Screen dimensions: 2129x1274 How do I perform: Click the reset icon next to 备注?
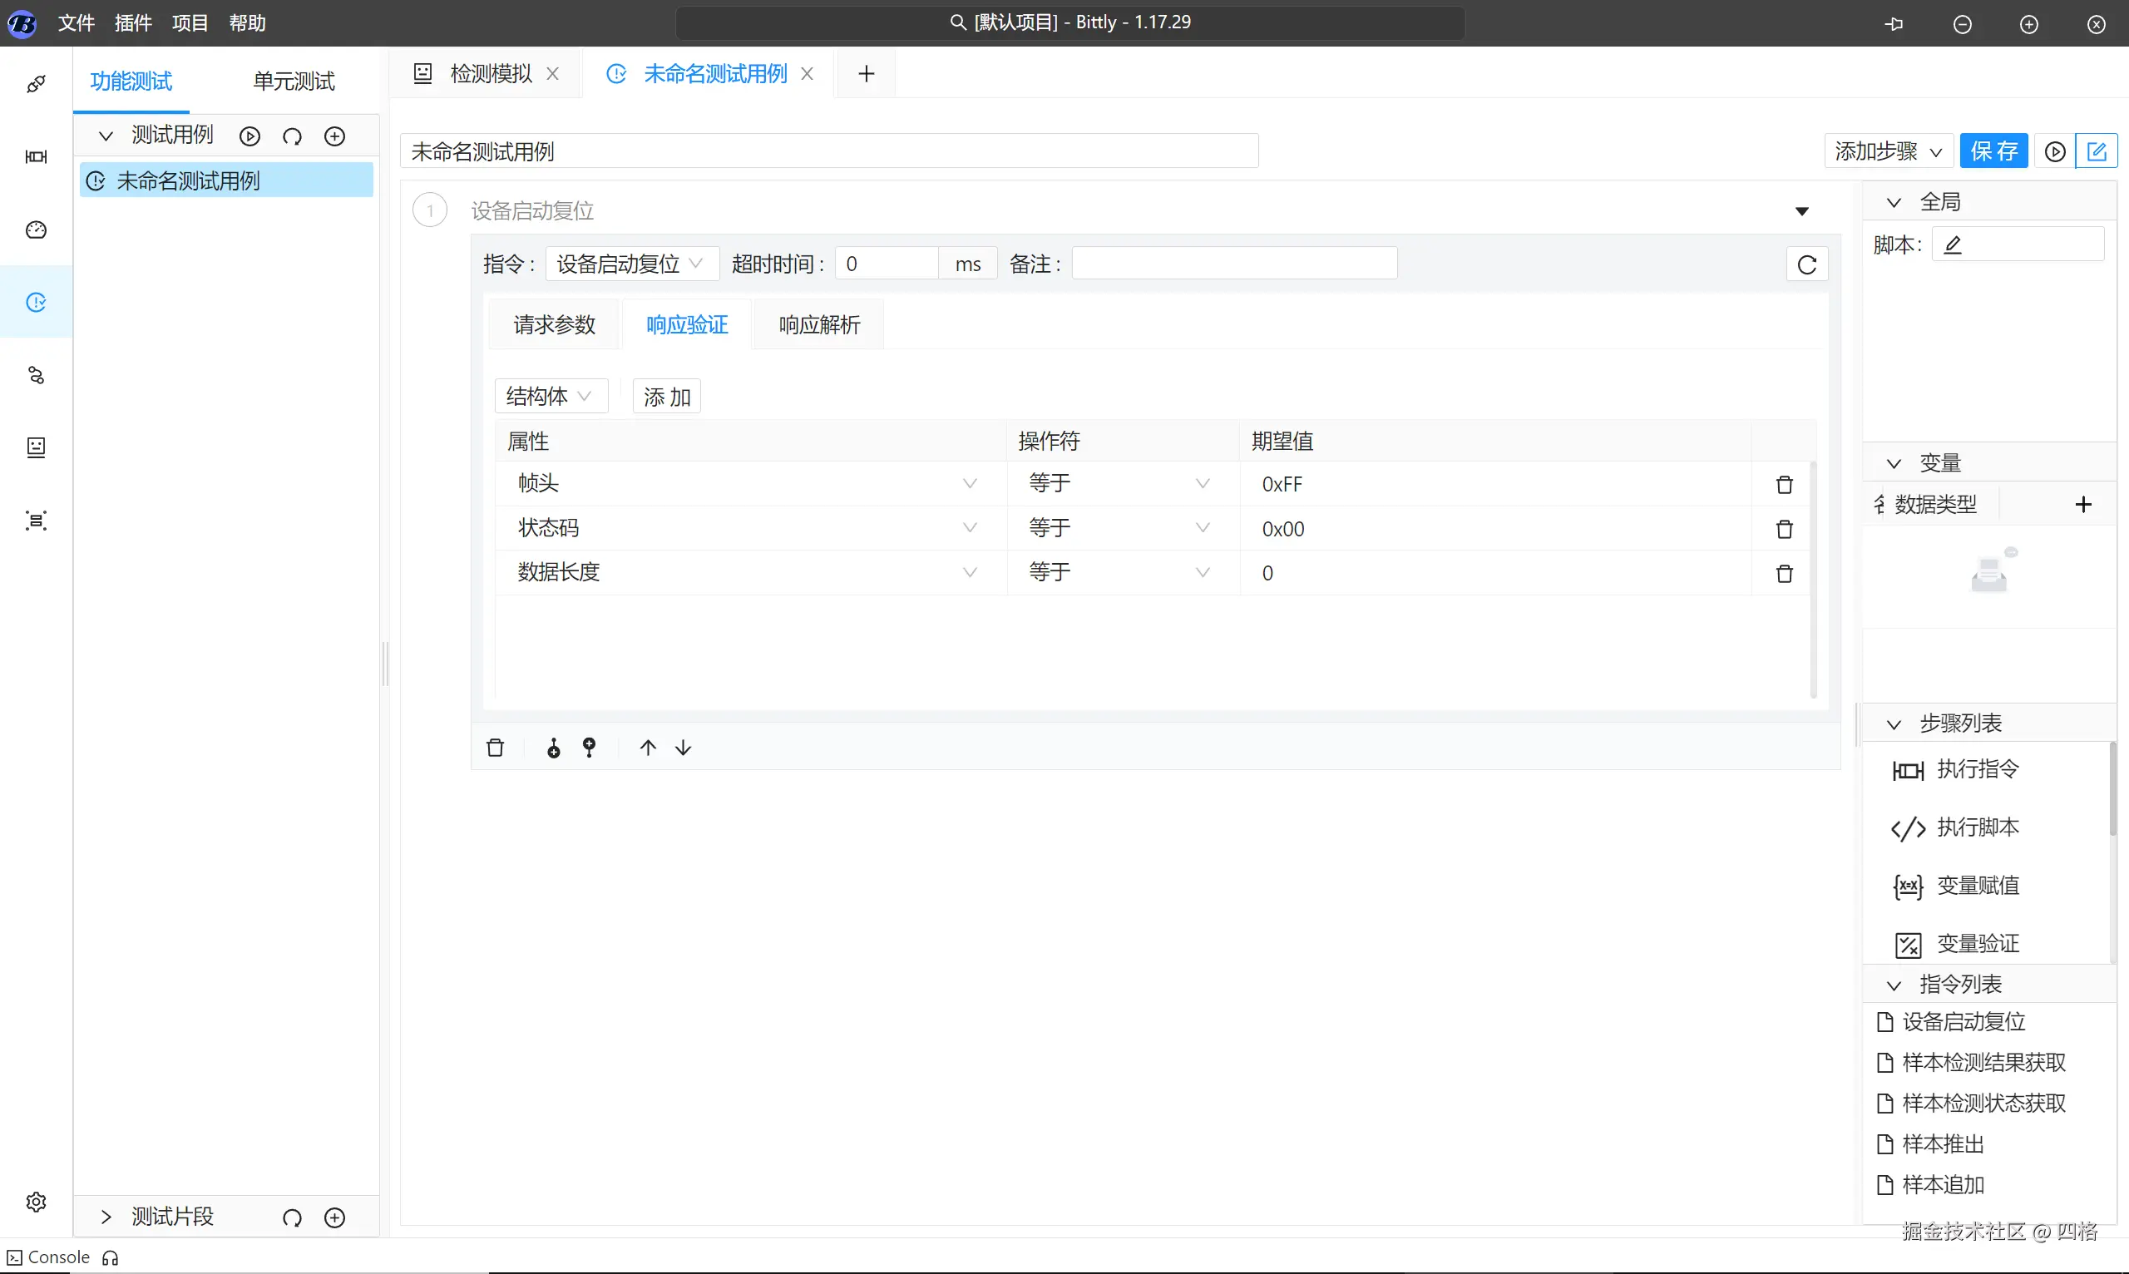point(1806,264)
